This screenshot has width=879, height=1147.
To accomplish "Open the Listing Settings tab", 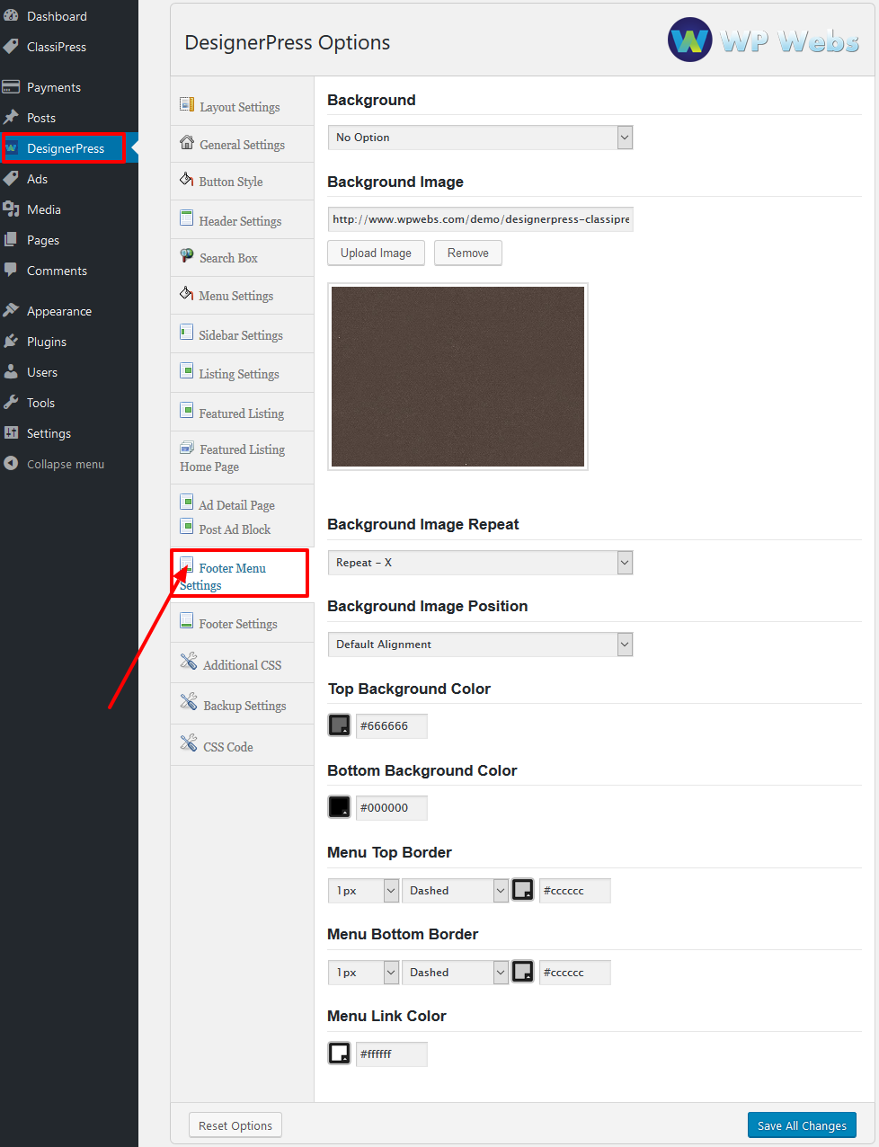I will (242, 373).
